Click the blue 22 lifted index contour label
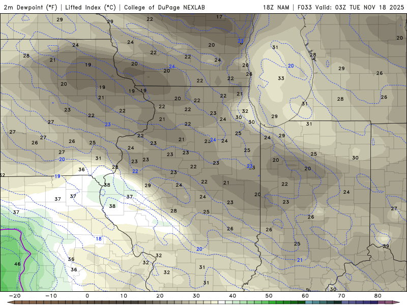 (135, 171)
